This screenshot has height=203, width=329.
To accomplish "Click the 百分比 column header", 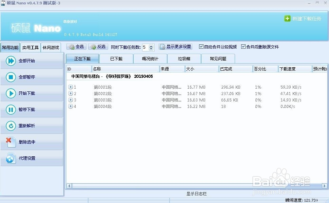I will 266,69.
